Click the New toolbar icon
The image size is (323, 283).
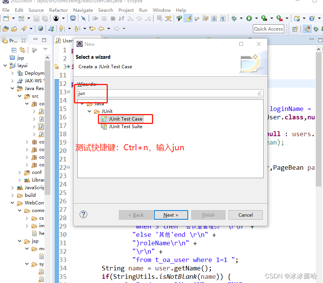pos(6,18)
